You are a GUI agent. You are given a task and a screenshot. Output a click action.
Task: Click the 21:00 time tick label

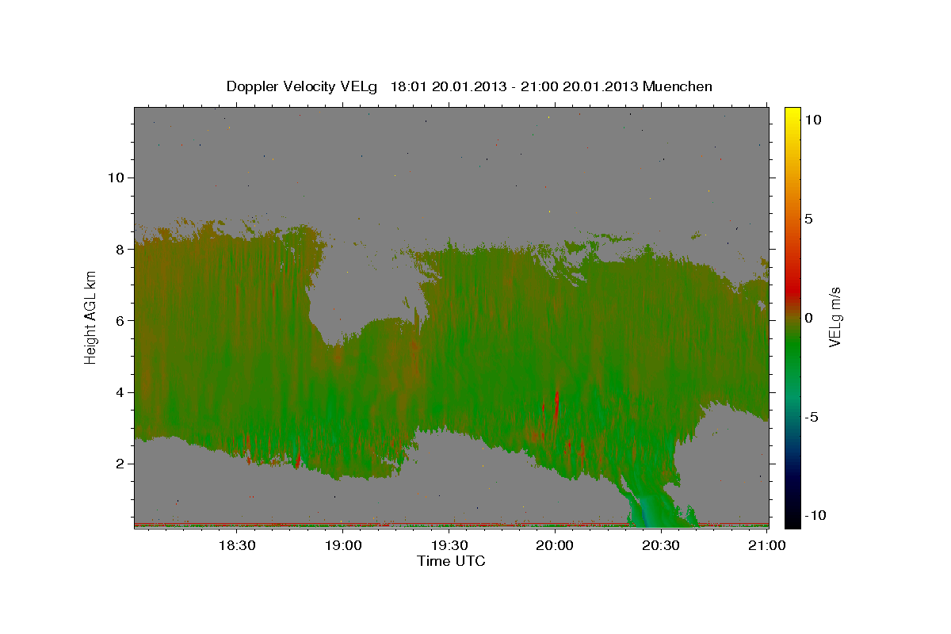coord(766,545)
